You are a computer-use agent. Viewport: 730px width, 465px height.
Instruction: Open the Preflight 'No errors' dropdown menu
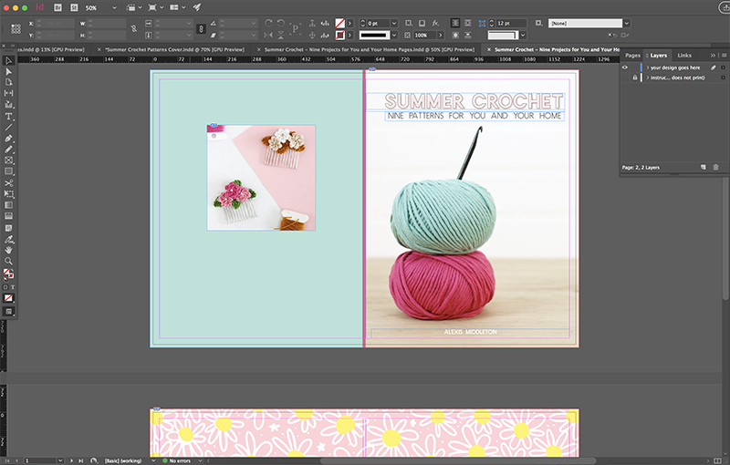tap(200, 460)
